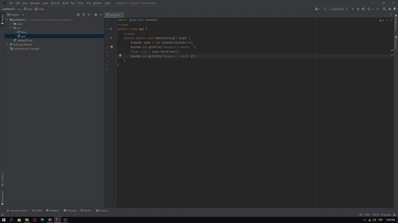Screen dimensions: 398x223
Task: Open the Tools menu
Action: (81, 3)
